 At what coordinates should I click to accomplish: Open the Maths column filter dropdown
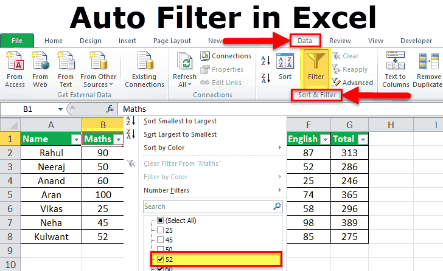[118, 139]
